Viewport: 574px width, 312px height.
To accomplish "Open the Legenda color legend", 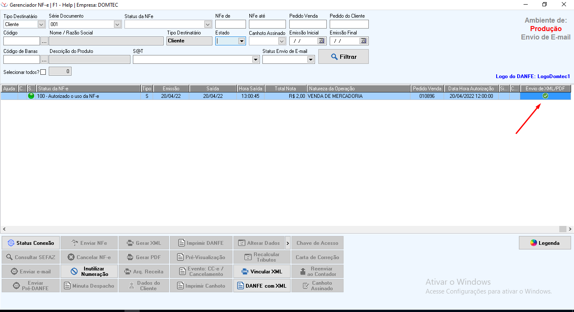I will pos(545,243).
